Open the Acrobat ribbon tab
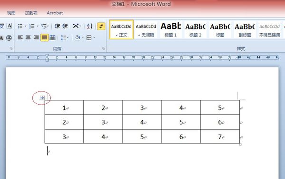Screen dimensions: 285x179 (55, 13)
